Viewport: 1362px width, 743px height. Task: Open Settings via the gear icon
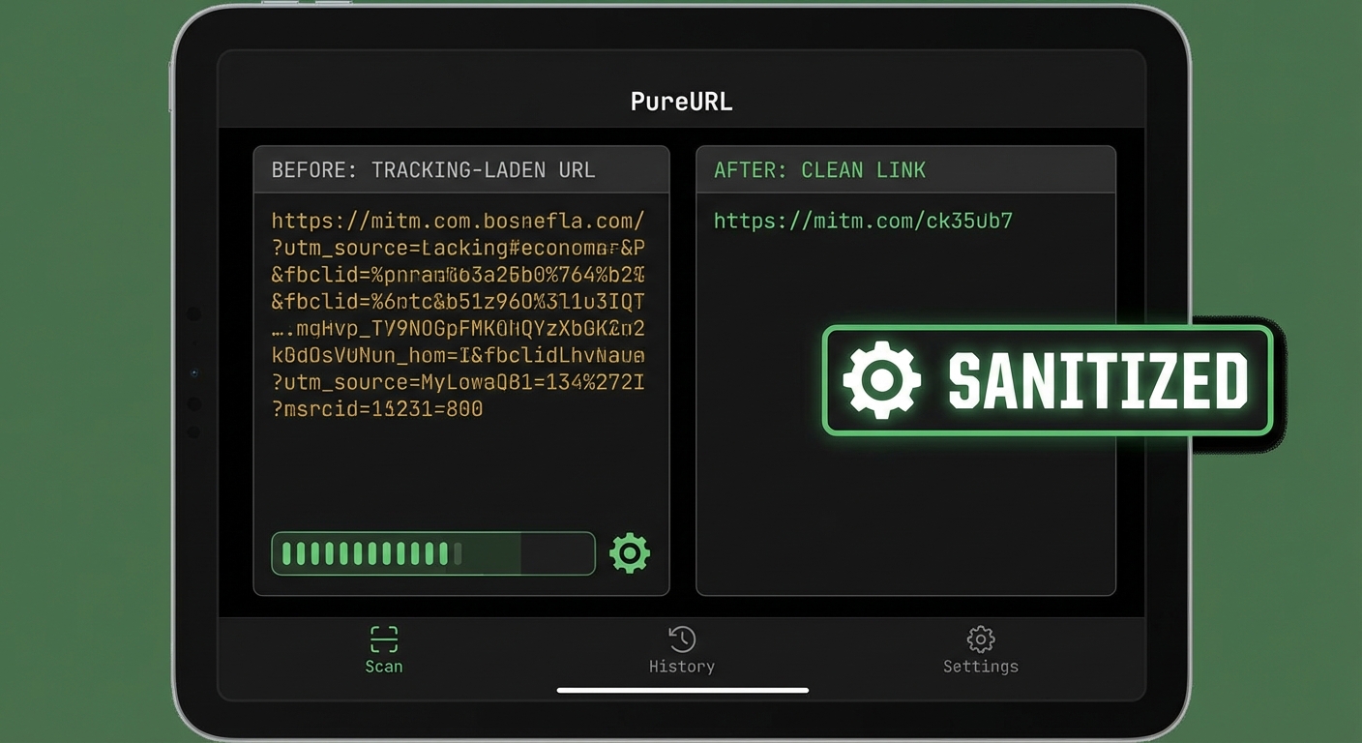click(980, 639)
